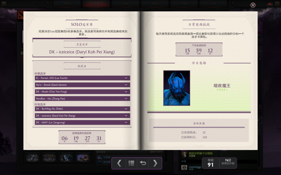Click the daily hero challenge description text
This screenshot has height=175, width=281.
point(200,35)
